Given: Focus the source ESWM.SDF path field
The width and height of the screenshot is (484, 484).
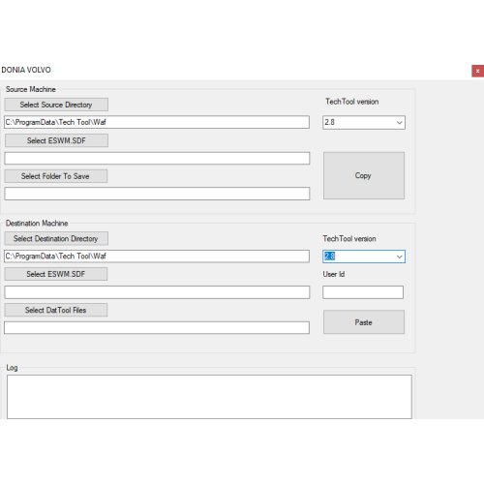Looking at the screenshot, I should (x=157, y=158).
